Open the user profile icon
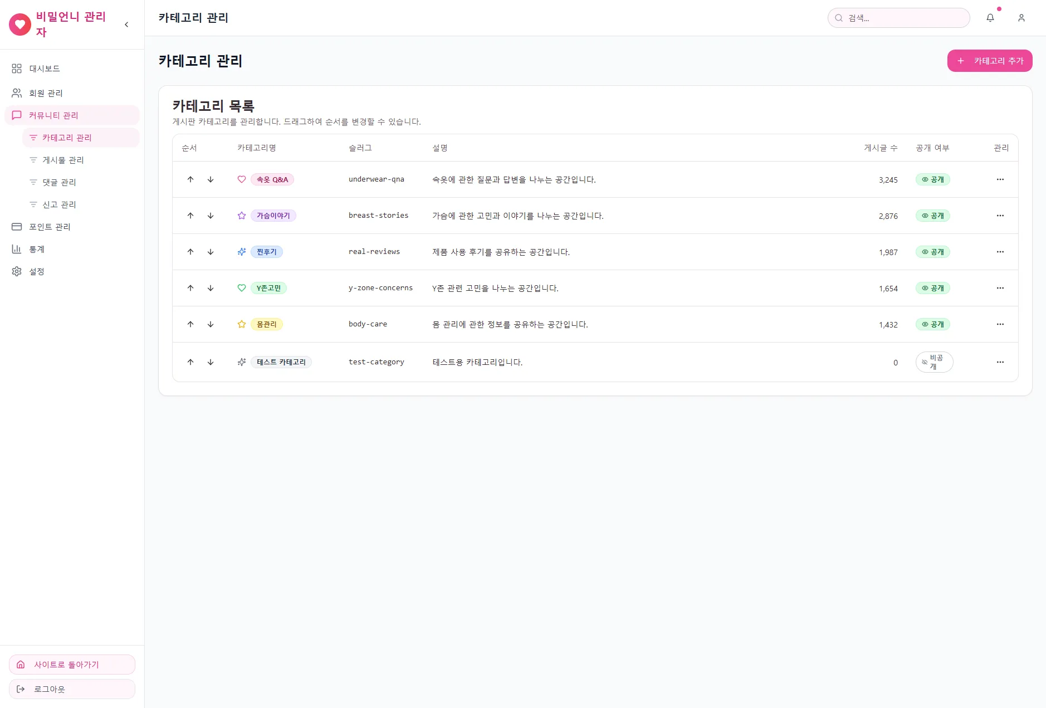The width and height of the screenshot is (1046, 708). (x=1021, y=18)
